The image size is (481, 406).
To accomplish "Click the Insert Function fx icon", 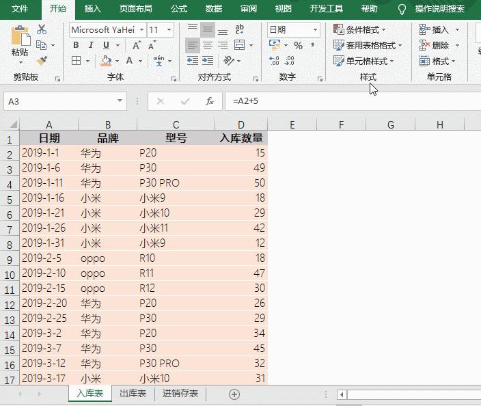I will [210, 101].
